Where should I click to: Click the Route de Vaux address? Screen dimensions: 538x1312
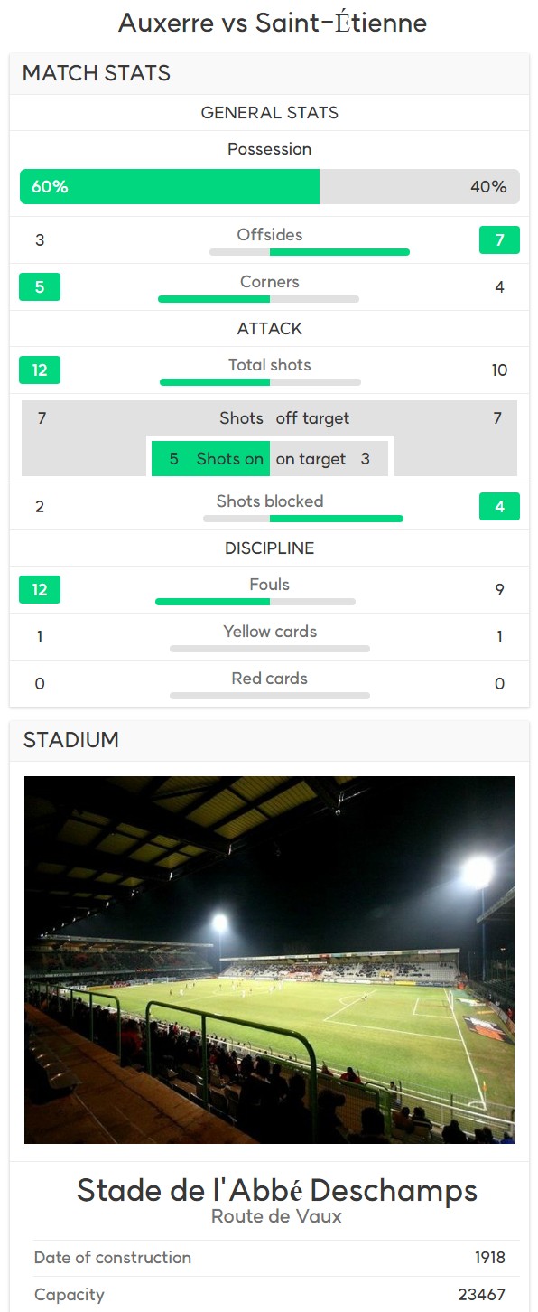pos(277,1216)
